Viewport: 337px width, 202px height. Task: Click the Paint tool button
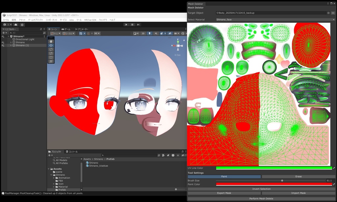pos(224,176)
